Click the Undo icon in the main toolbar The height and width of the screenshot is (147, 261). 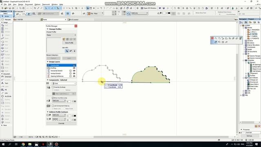coord(27,8)
